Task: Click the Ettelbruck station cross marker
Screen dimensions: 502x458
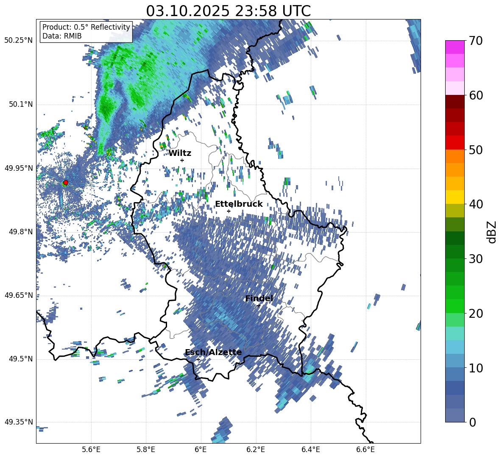Action: (x=229, y=211)
